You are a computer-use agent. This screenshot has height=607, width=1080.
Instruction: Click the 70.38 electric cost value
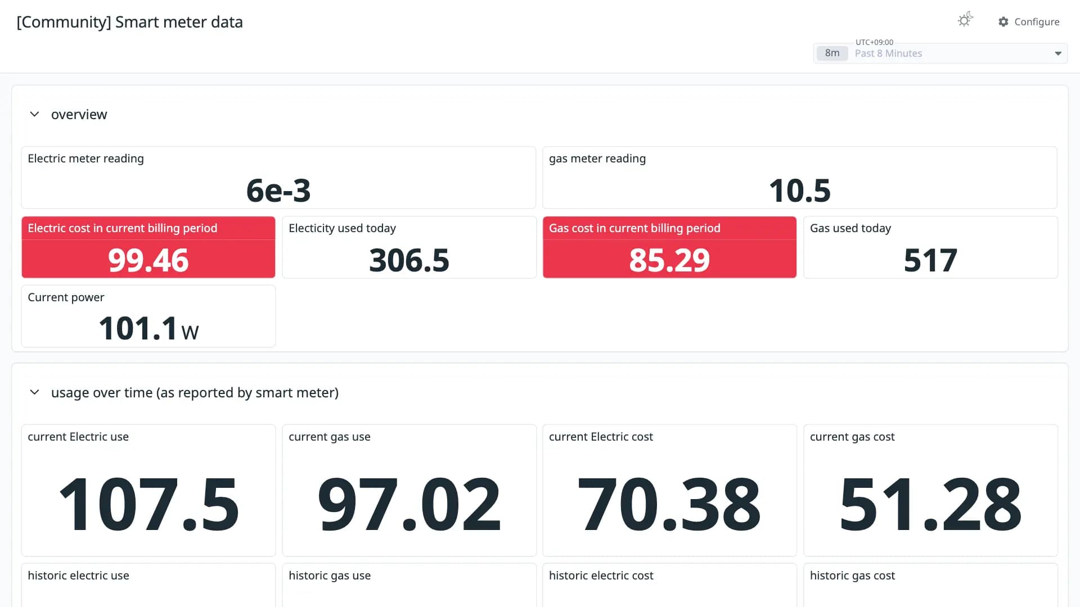point(669,504)
